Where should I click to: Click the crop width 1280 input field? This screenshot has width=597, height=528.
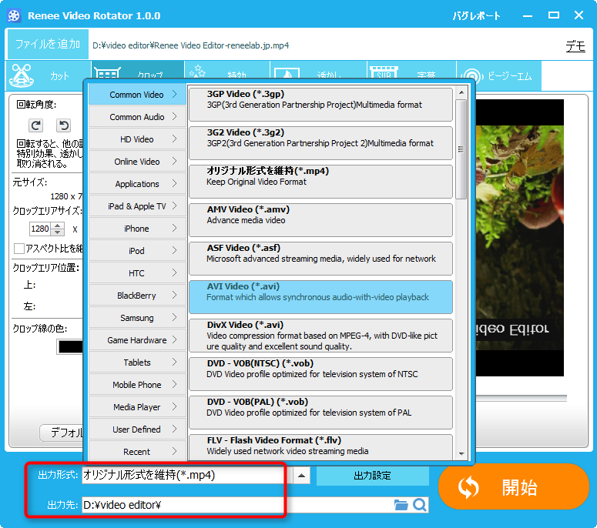40,229
